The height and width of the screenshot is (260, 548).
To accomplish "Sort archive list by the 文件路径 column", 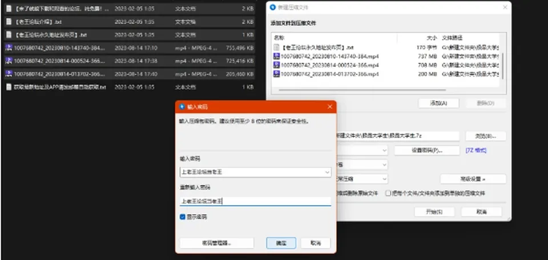I will click(x=452, y=38).
